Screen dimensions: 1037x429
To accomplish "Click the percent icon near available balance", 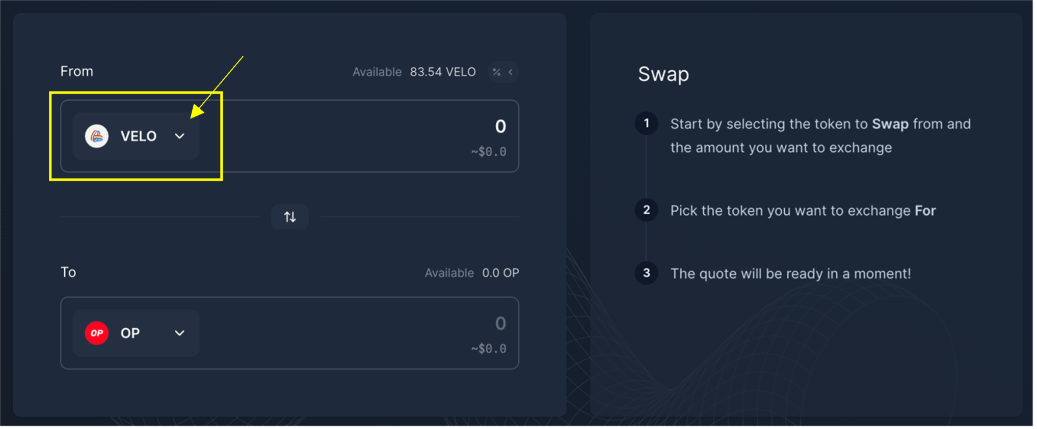I will (497, 72).
